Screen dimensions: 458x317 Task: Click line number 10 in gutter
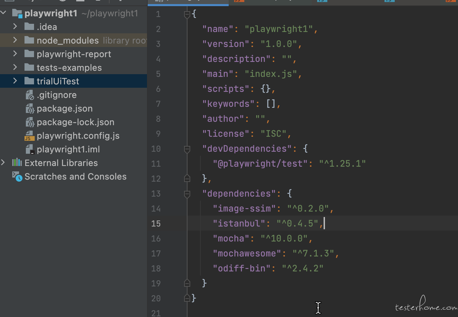[x=156, y=149]
